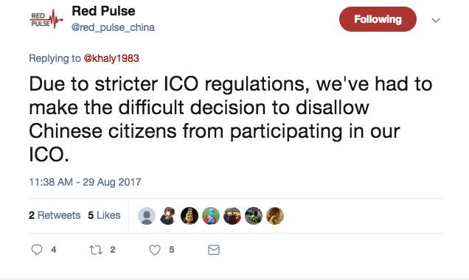Toggle the red Following button
This screenshot has height=280, width=469.
(378, 19)
